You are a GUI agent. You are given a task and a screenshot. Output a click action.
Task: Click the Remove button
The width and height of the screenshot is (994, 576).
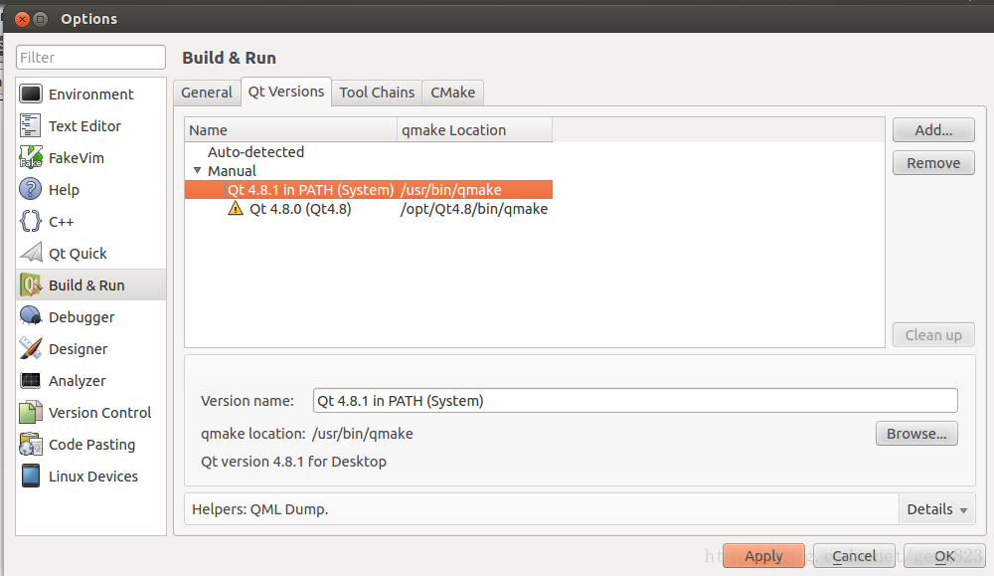(933, 163)
